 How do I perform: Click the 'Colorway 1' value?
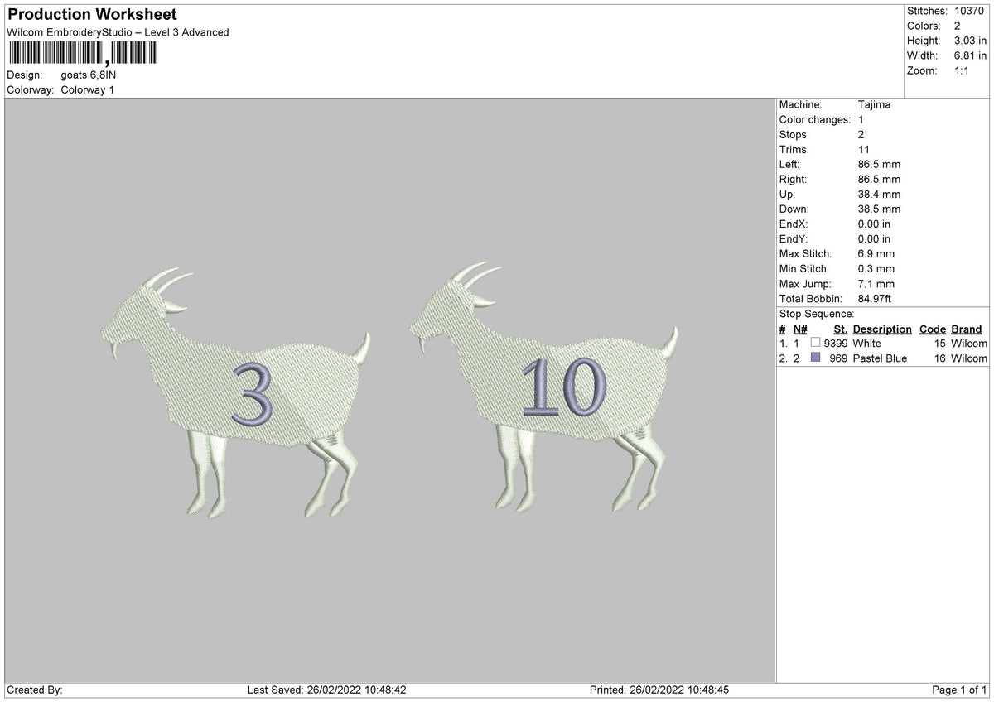(x=88, y=89)
